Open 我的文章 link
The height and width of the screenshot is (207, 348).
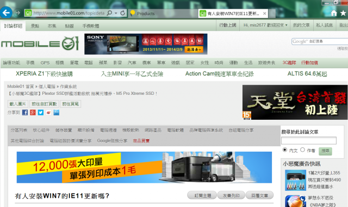pyautogui.click(x=301, y=25)
